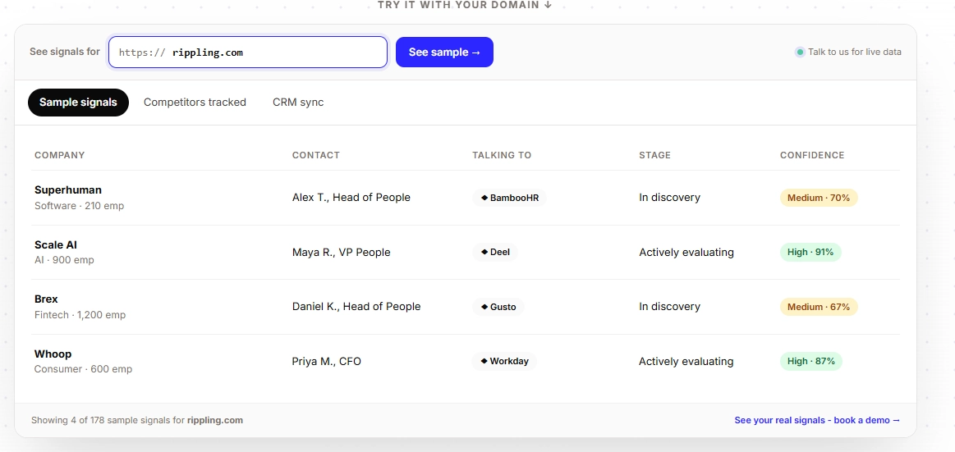Click the Talk to us for live data link
The height and width of the screenshot is (452, 955).
pyautogui.click(x=855, y=52)
